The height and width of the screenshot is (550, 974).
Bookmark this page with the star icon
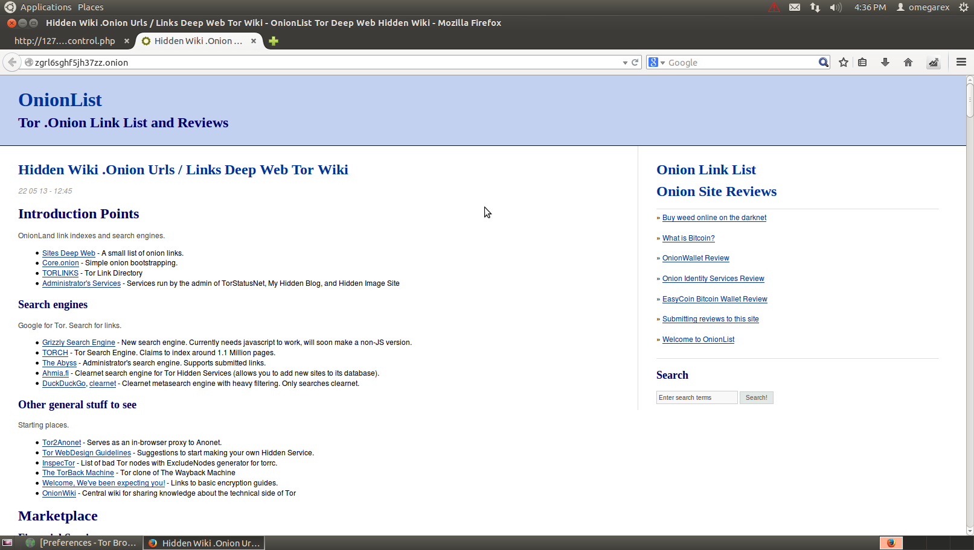tap(844, 62)
